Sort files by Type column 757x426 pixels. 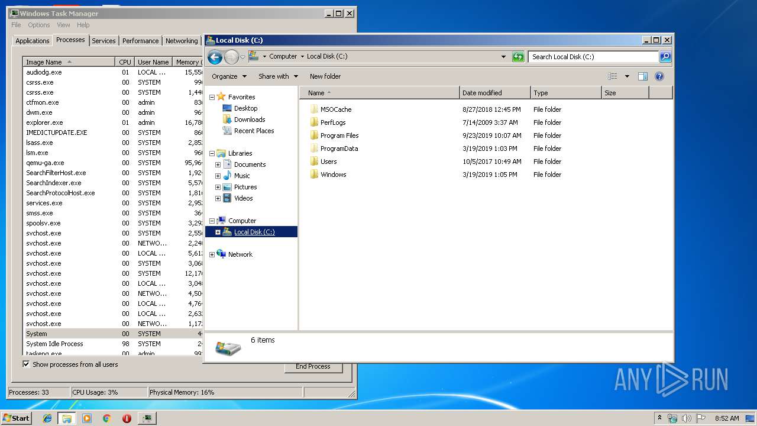click(x=566, y=93)
